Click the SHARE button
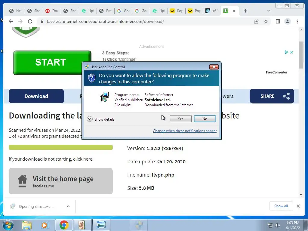Viewport: 308px width, 231px height. [272, 96]
